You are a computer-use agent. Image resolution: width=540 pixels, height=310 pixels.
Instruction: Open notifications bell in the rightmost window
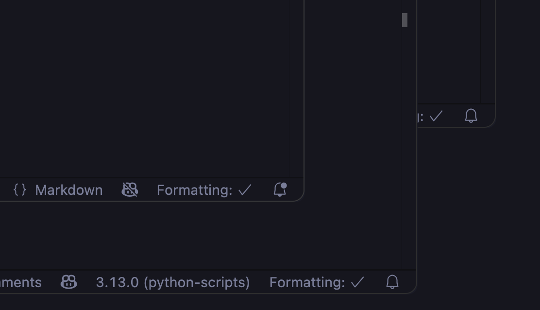pos(471,116)
